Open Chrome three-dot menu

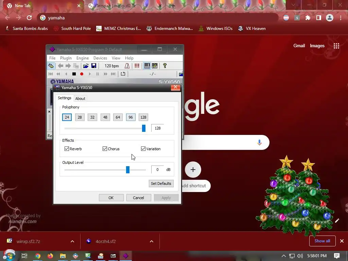click(341, 18)
